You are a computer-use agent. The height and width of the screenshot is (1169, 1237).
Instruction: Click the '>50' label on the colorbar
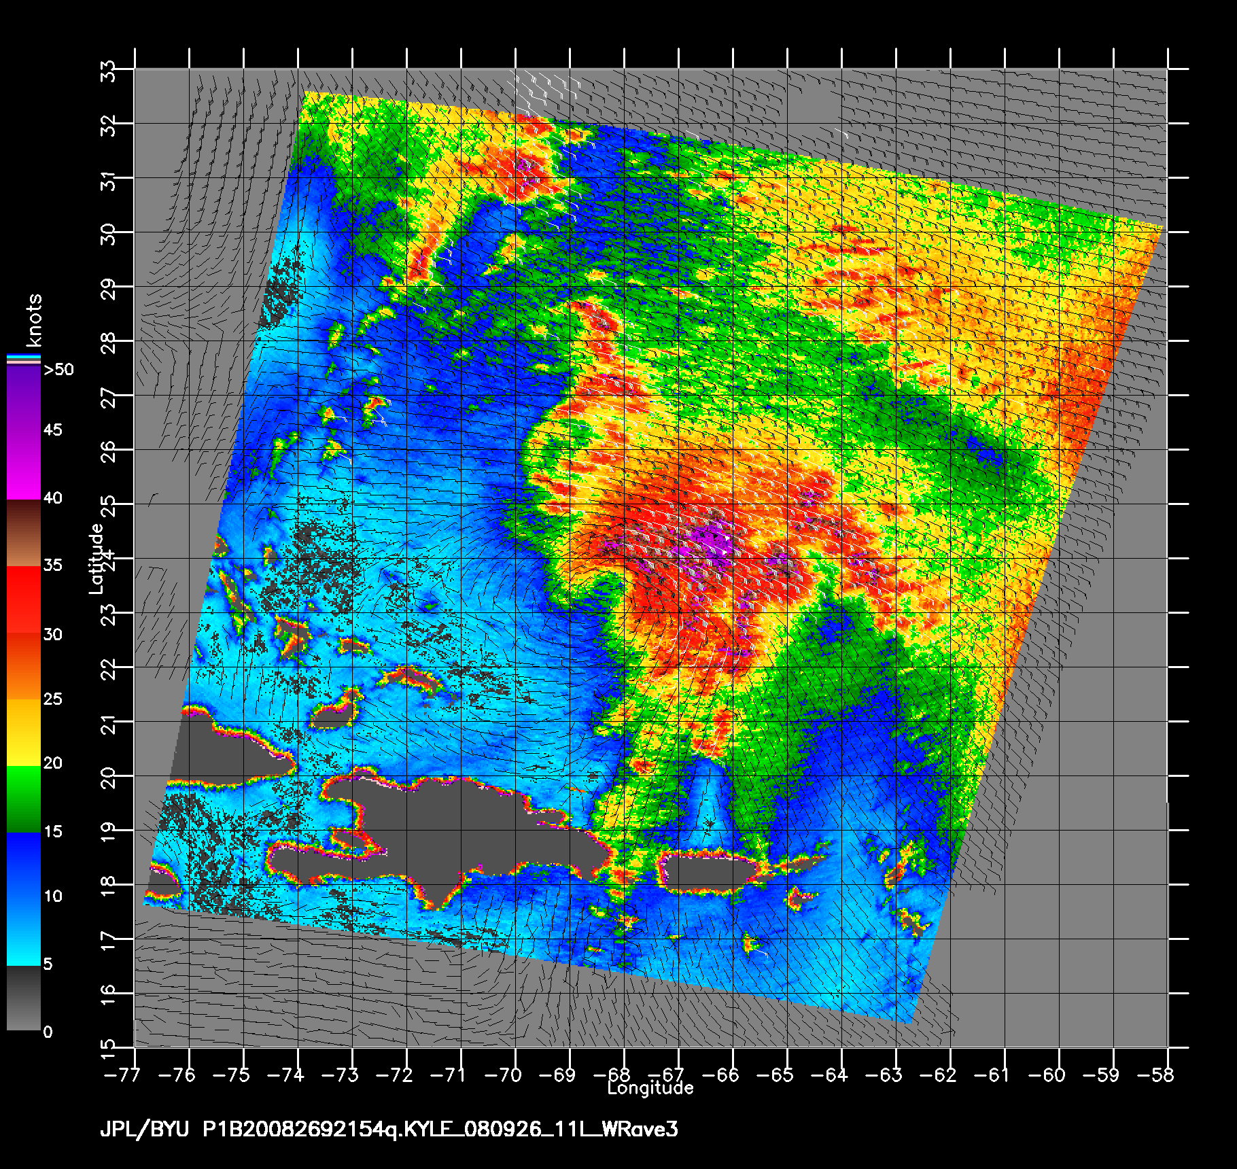point(58,370)
